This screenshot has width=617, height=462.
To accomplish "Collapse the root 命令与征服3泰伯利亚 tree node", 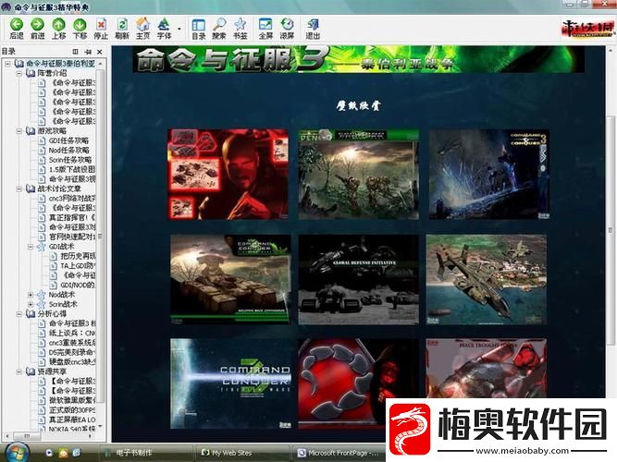I will (7, 64).
